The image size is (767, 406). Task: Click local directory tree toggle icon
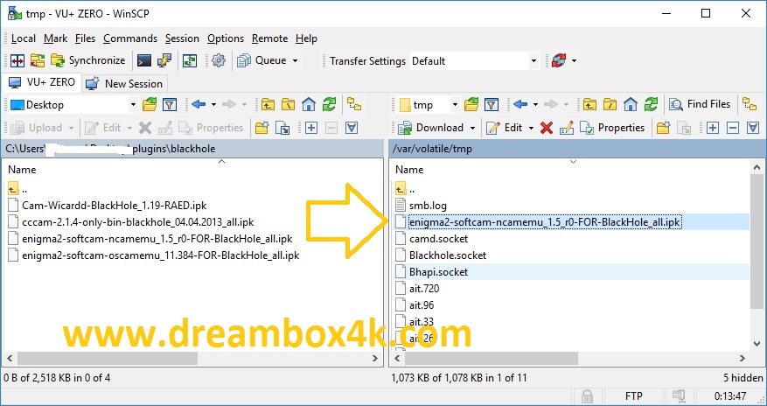click(x=354, y=104)
